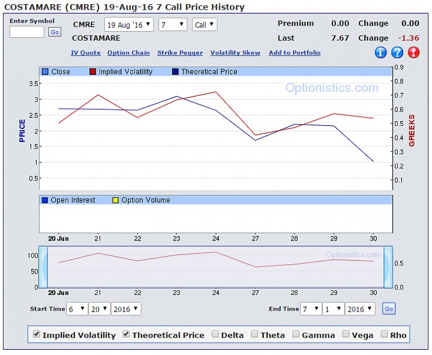Click the GREEKS axis label
The width and height of the screenshot is (432, 355).
pos(412,131)
